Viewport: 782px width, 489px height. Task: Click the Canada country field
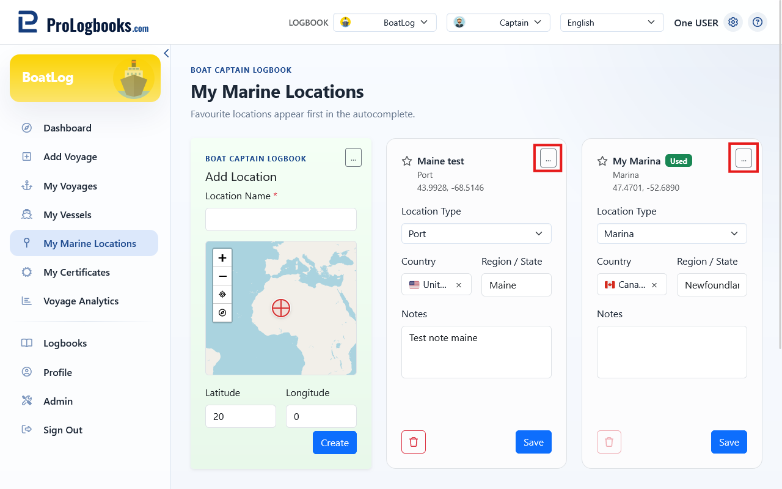coord(632,284)
